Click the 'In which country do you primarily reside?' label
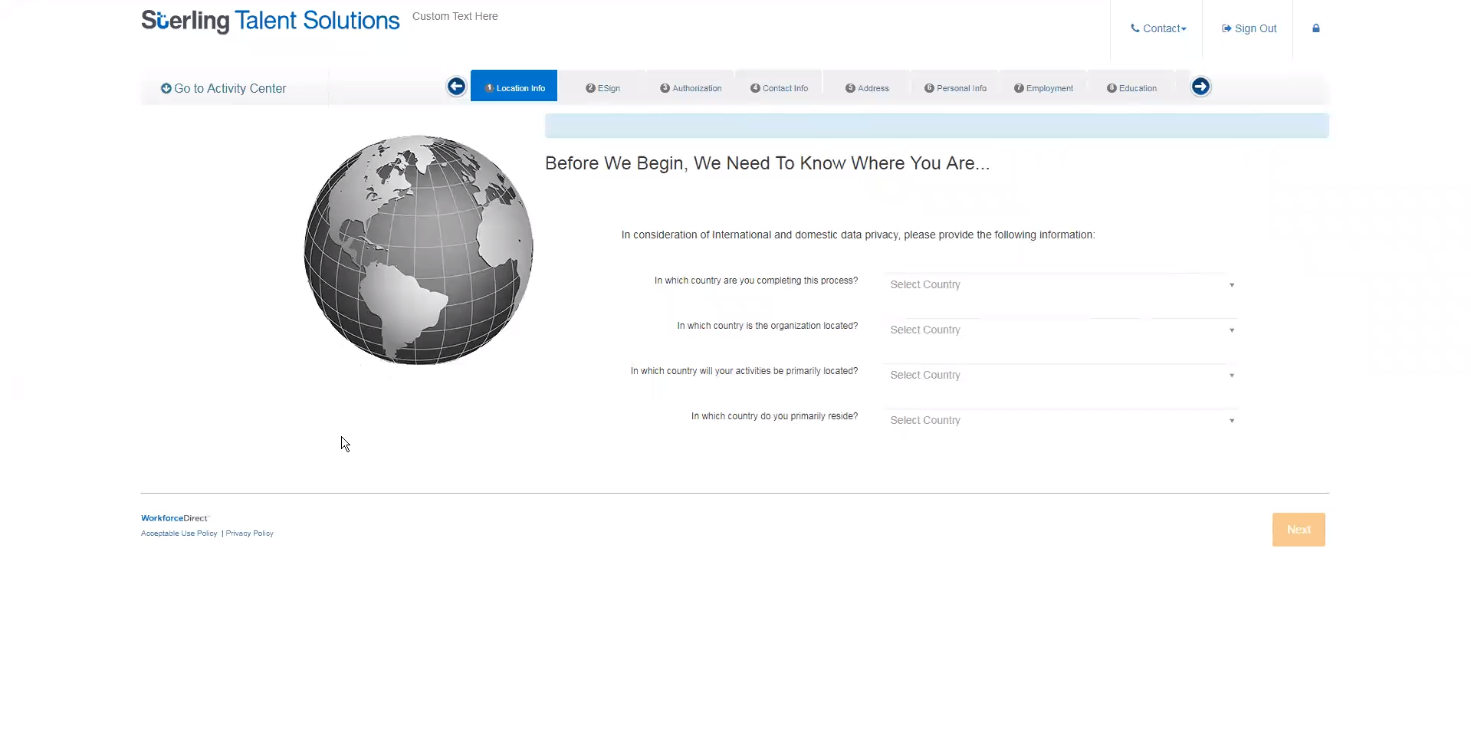This screenshot has width=1471, height=732. pyautogui.click(x=774, y=416)
